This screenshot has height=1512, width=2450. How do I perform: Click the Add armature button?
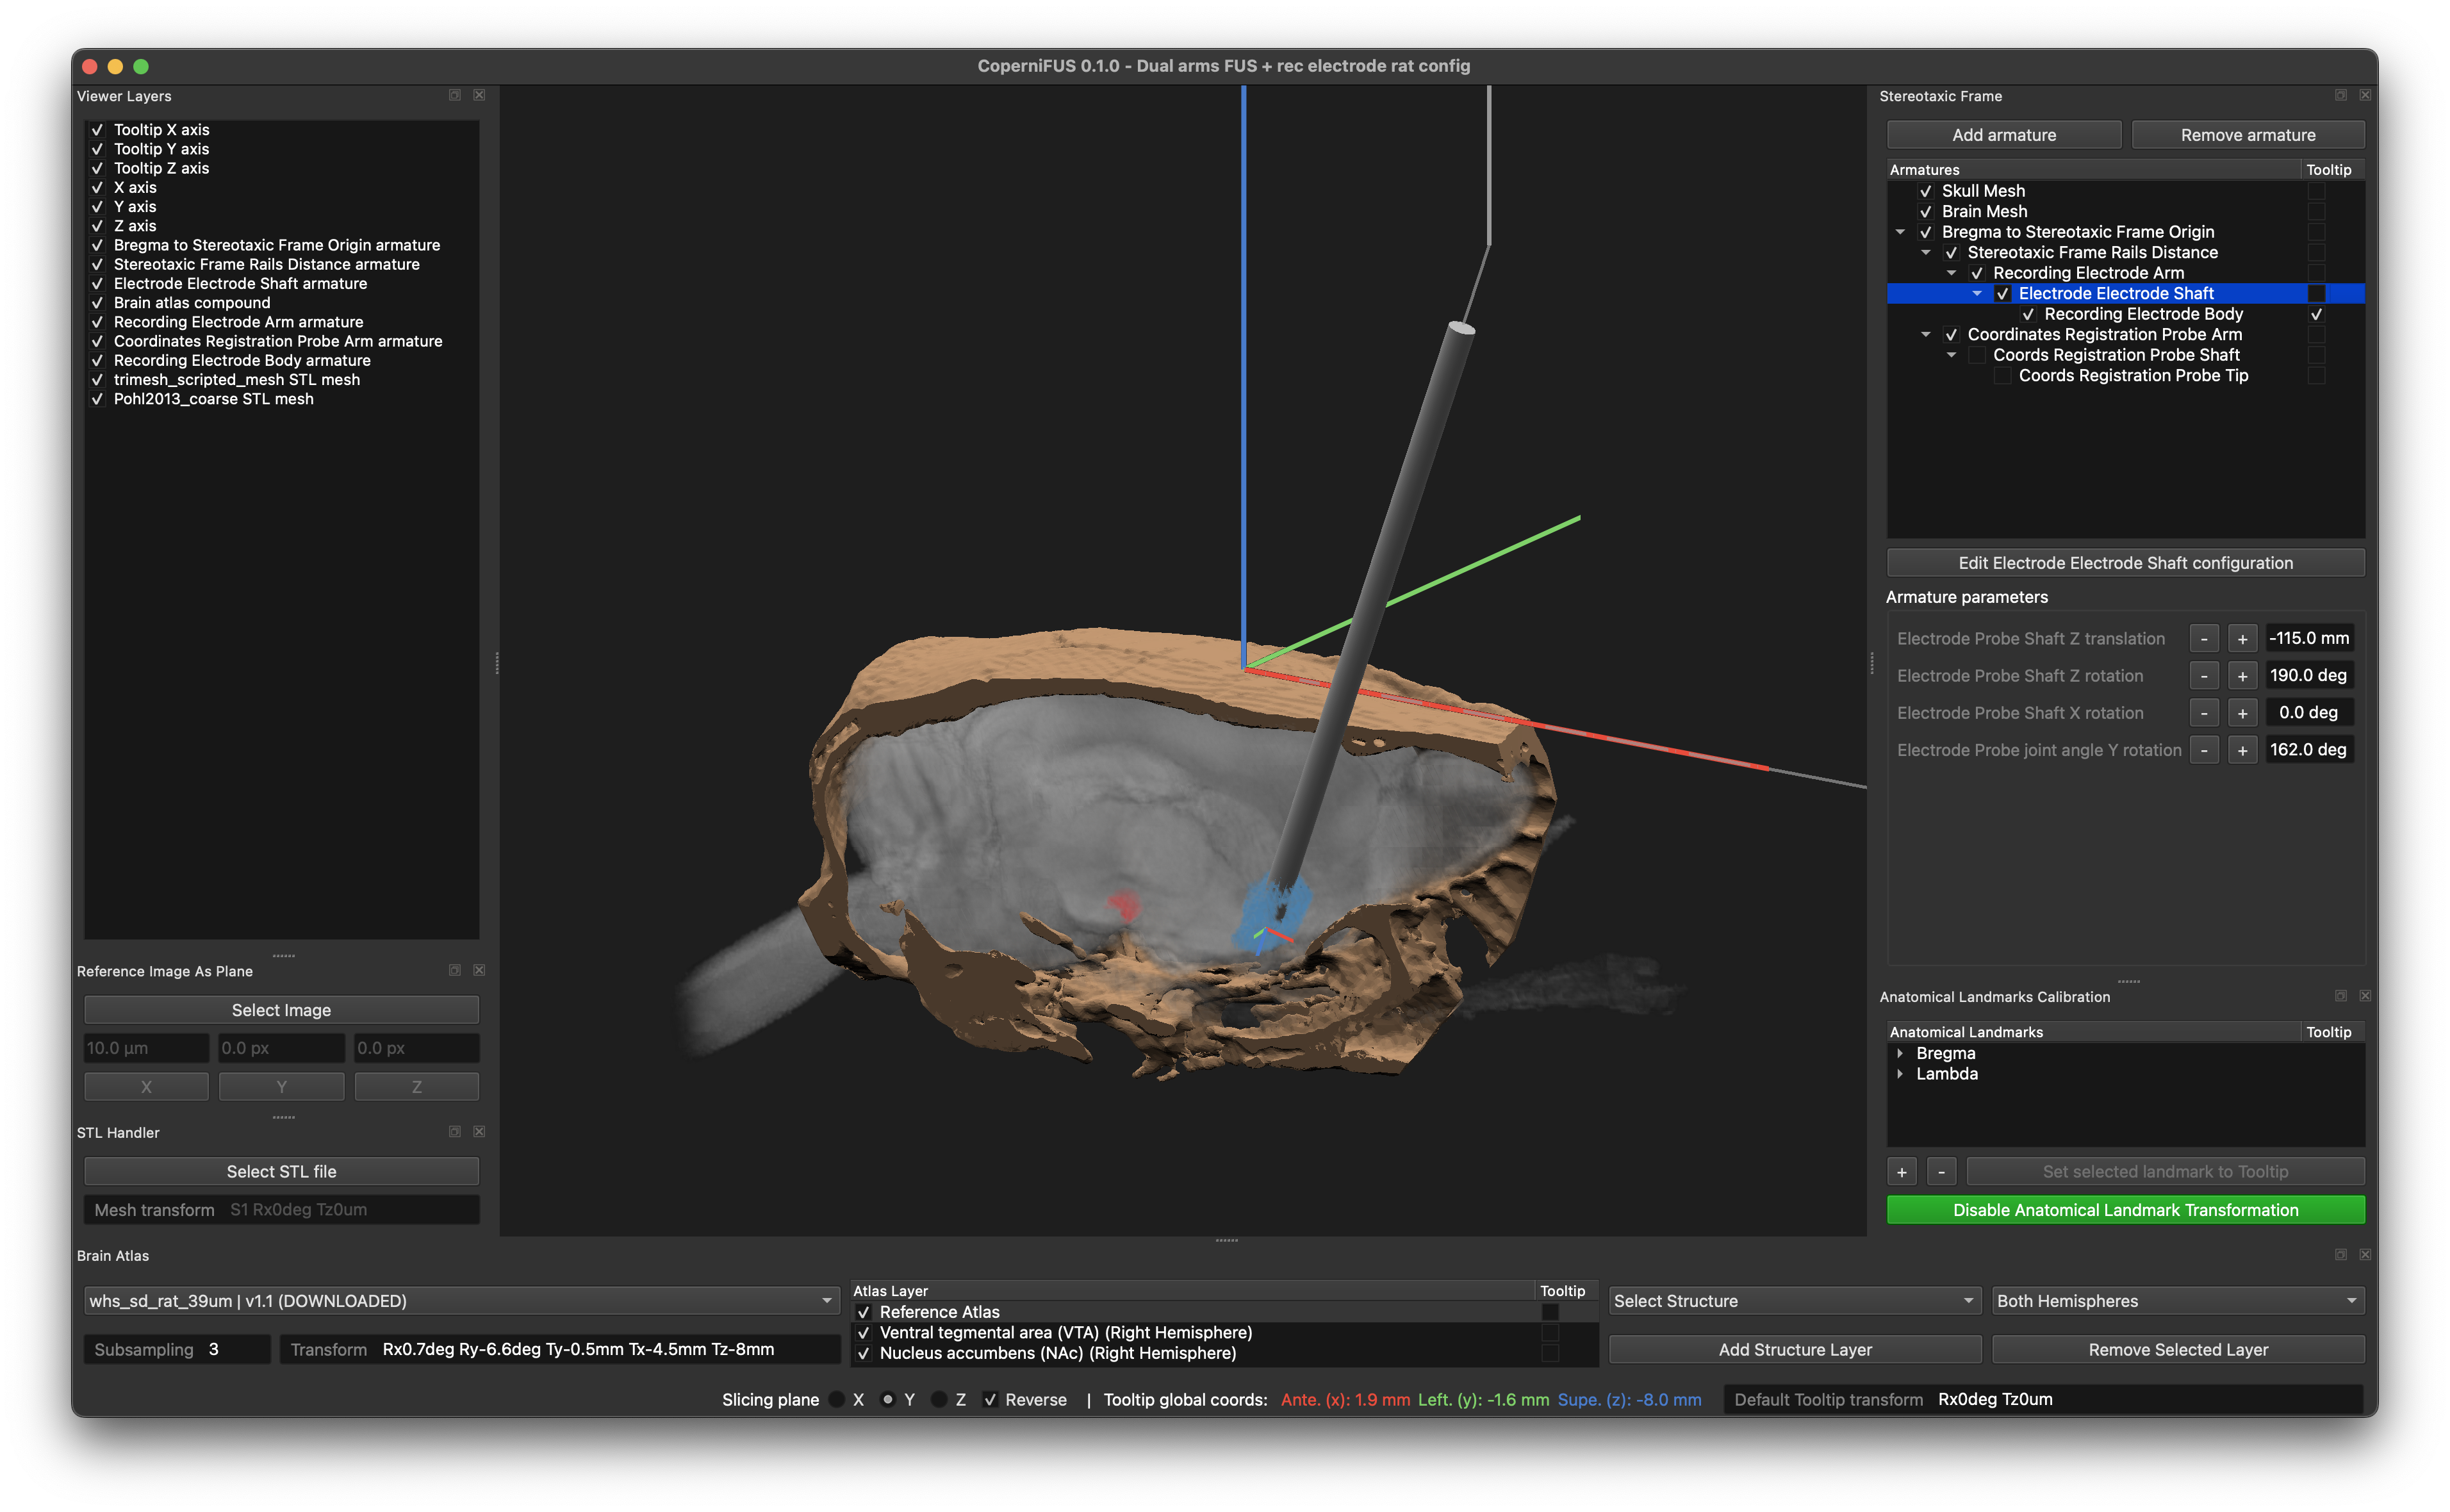click(2003, 135)
